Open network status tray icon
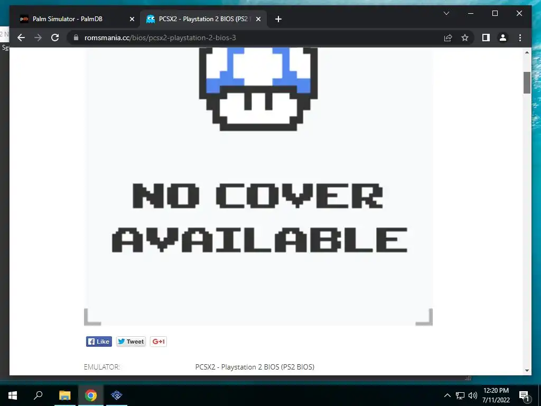541x406 pixels. click(460, 395)
